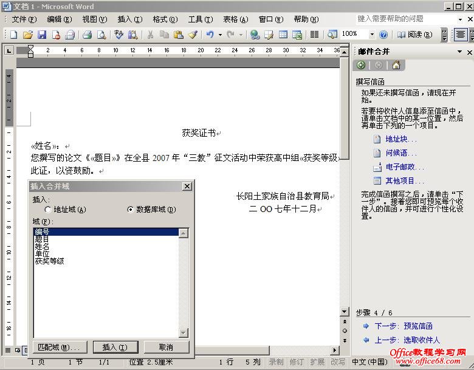Click the Open folder icon

27,35
